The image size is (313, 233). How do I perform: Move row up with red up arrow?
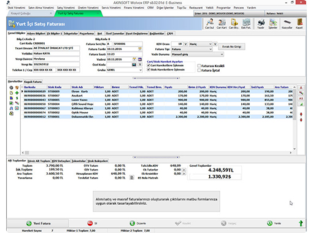coord(301,114)
